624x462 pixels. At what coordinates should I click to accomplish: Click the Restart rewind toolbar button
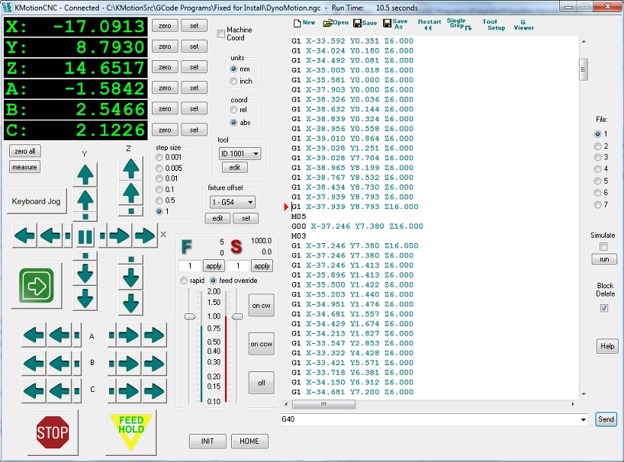[x=429, y=24]
